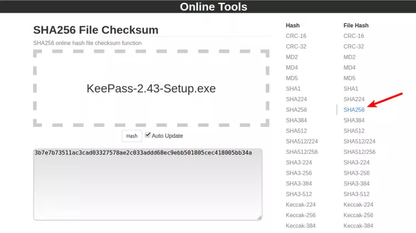416x233 pixels.
Task: Open MD2 in the Hash column
Action: coord(291,57)
